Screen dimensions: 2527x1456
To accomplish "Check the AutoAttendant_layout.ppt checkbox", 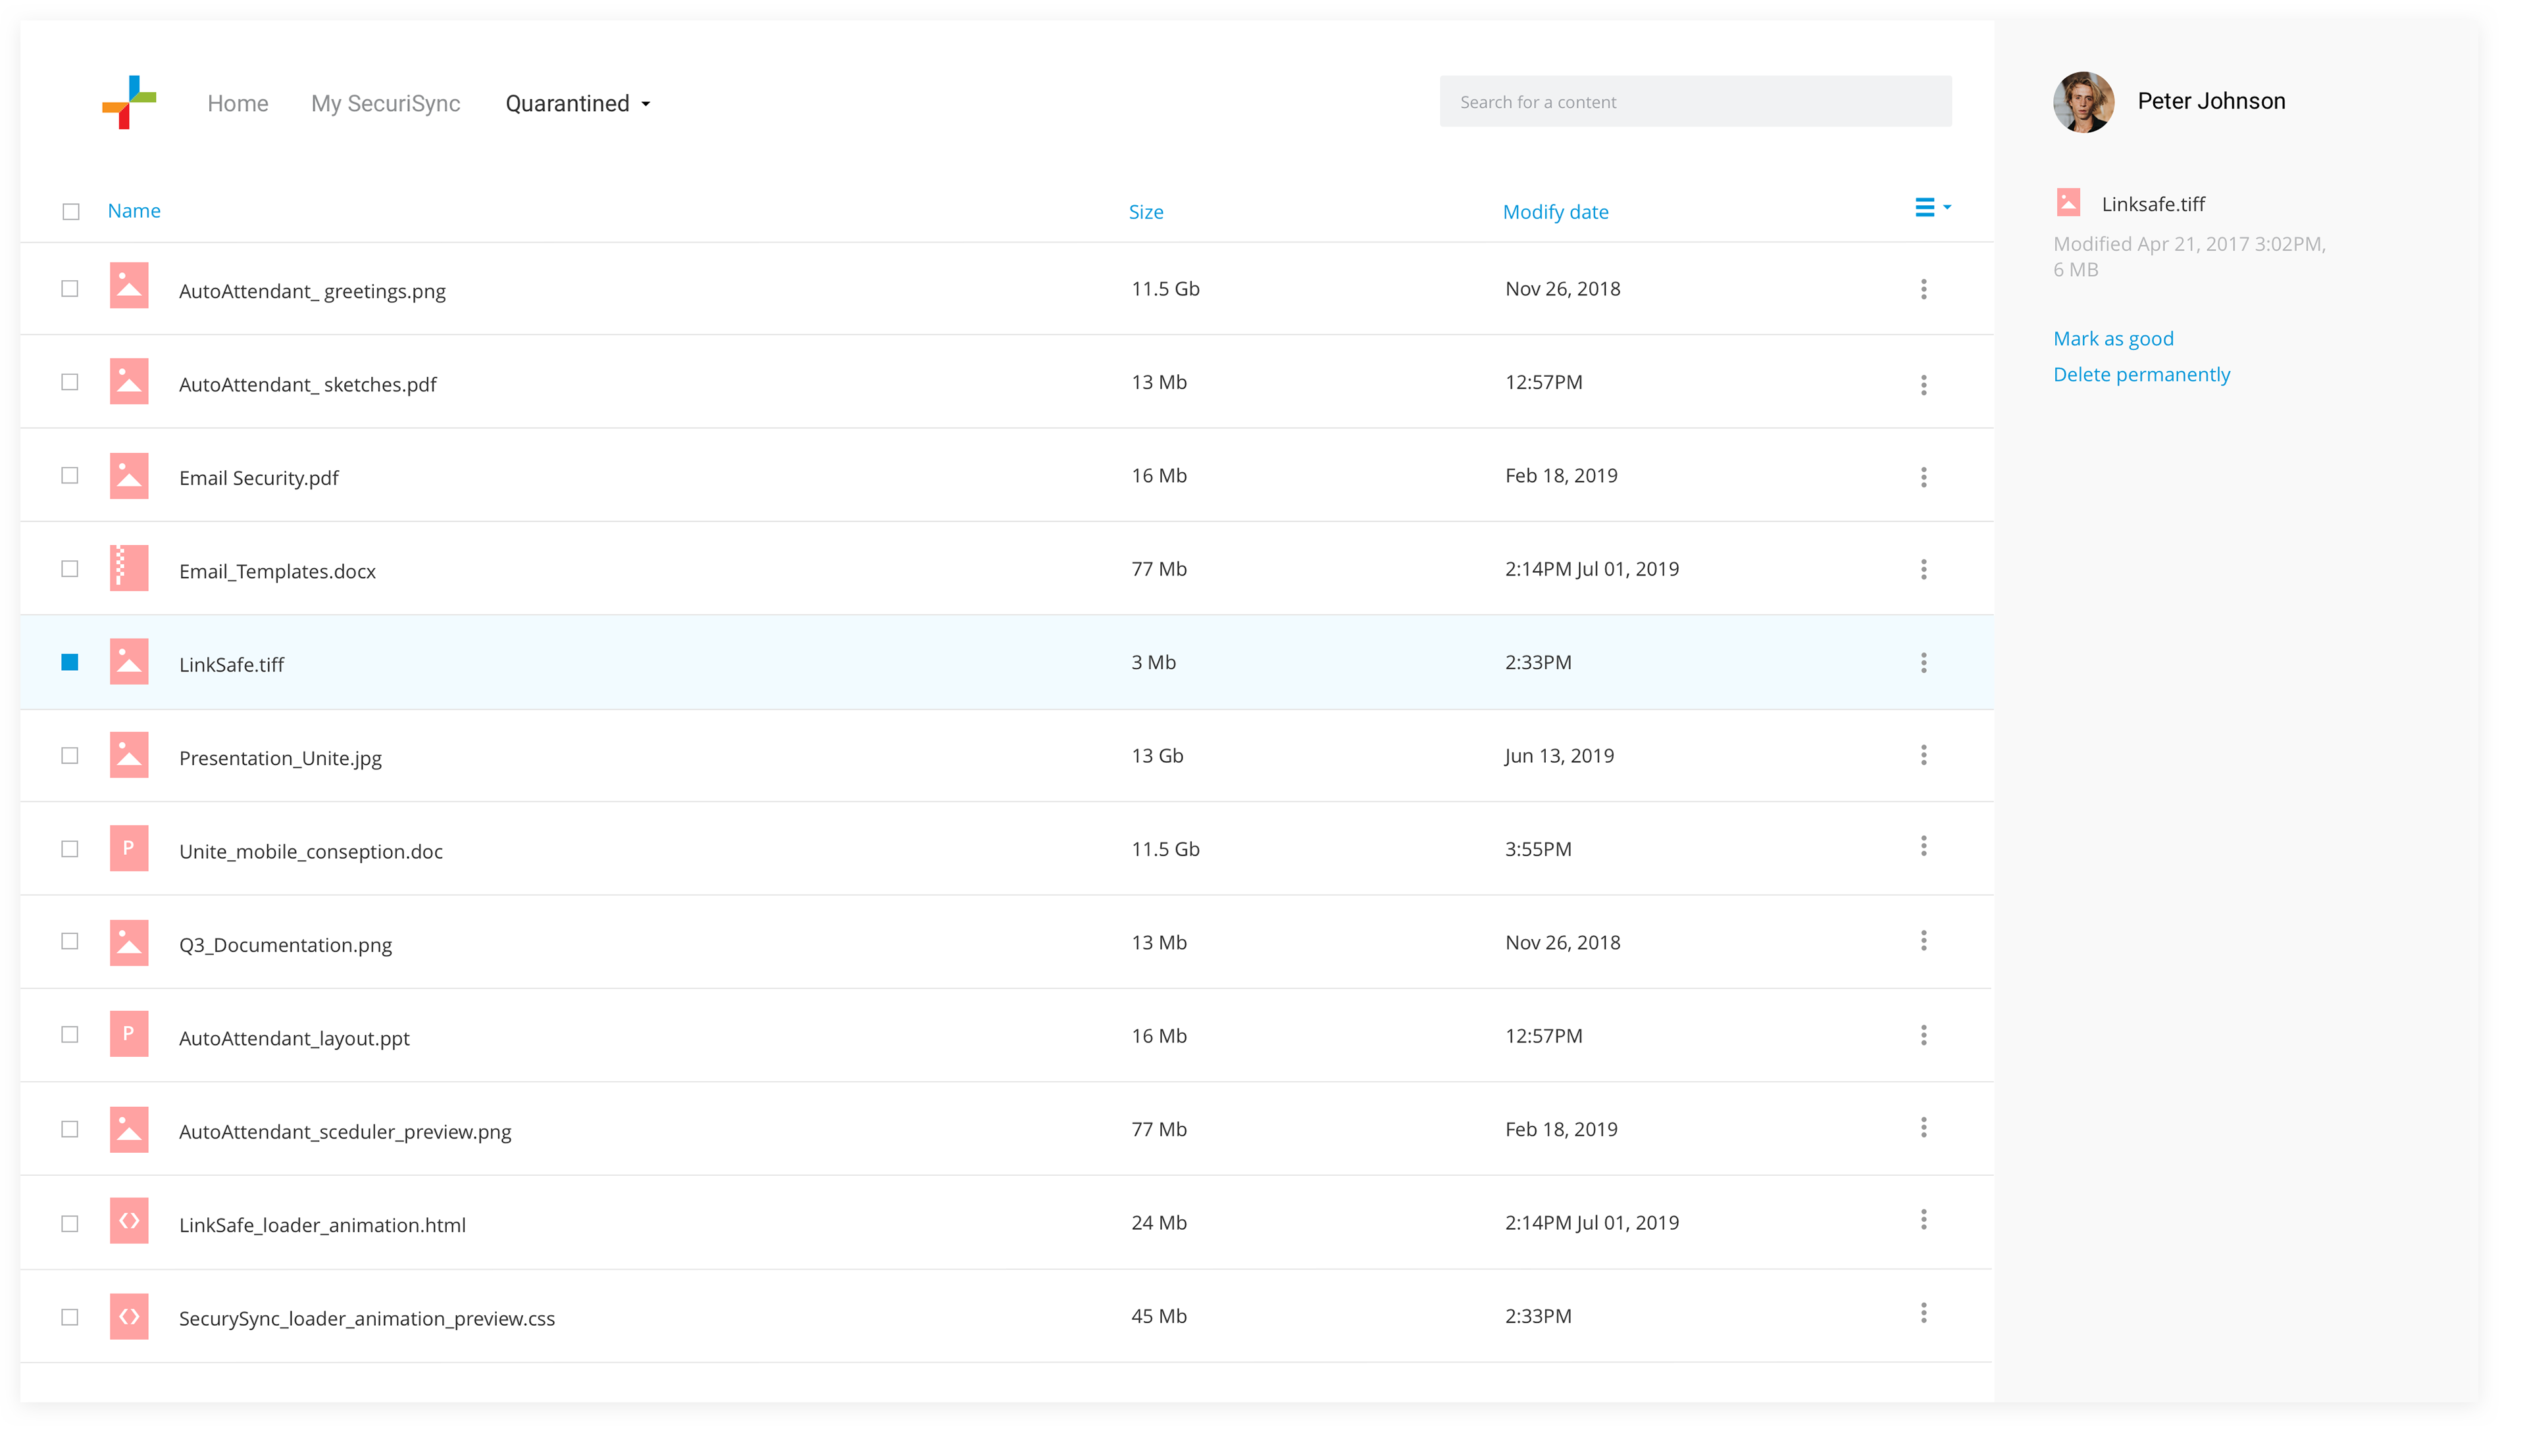I will point(70,1034).
